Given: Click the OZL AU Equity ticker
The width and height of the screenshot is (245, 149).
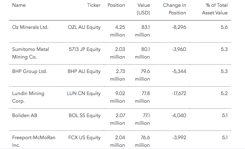Looking at the screenshot, I should [84, 27].
